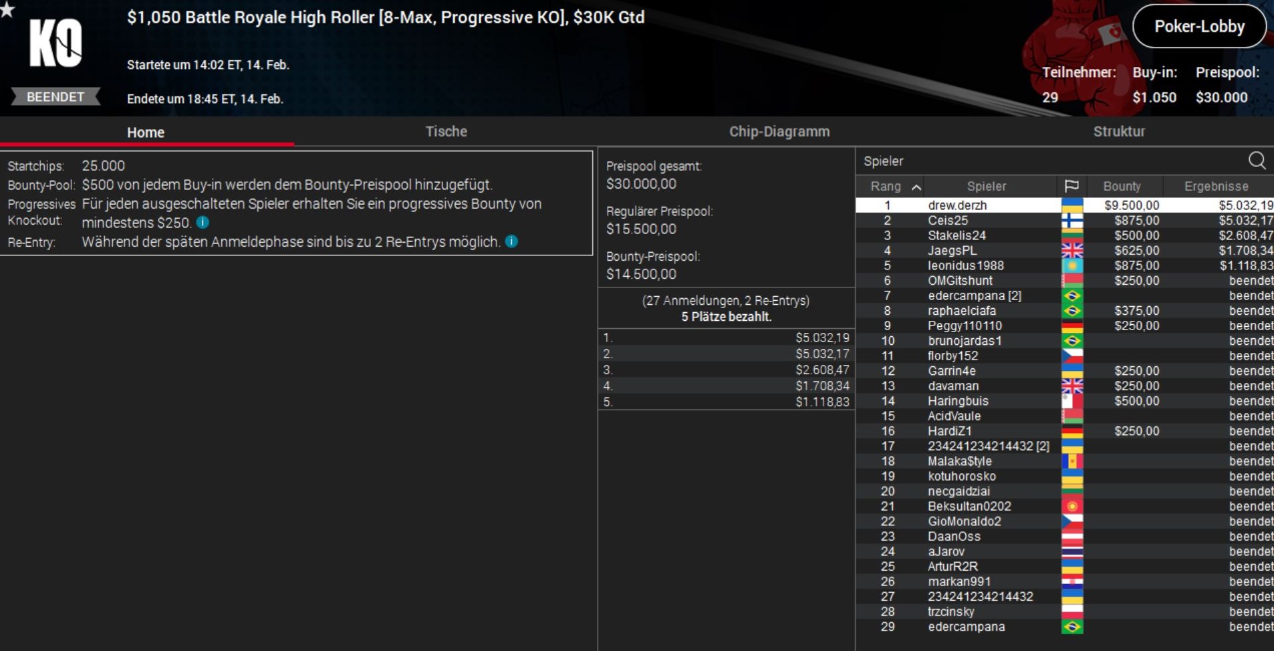The image size is (1274, 651).
Task: Select player edercampana [2] row
Action: (x=974, y=295)
